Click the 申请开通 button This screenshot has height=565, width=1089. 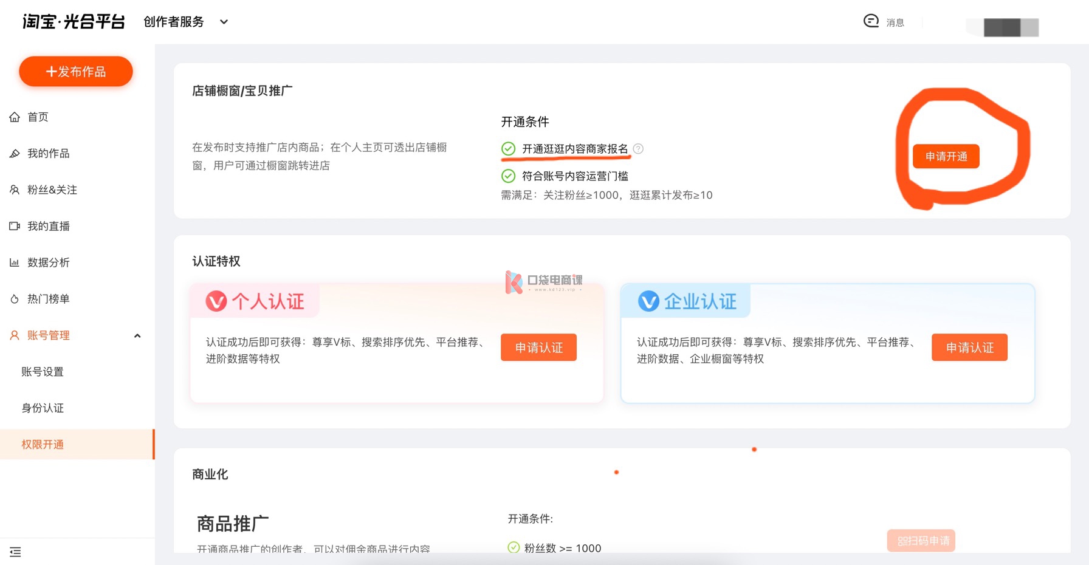pyautogui.click(x=946, y=156)
